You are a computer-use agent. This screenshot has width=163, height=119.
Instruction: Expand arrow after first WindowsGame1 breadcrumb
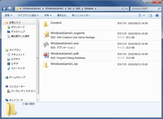[43, 9]
